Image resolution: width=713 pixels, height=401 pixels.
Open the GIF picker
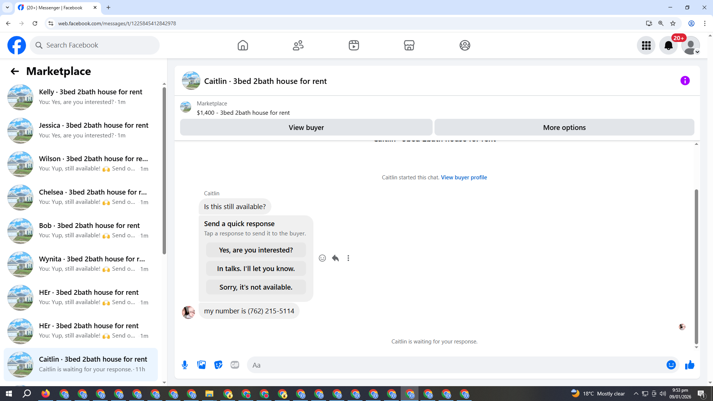point(235,365)
